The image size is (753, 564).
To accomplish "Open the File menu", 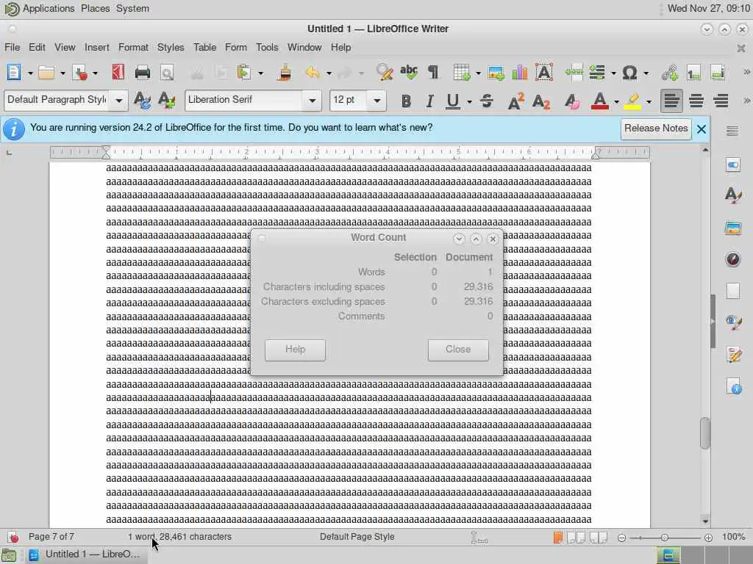I will [x=12, y=48].
